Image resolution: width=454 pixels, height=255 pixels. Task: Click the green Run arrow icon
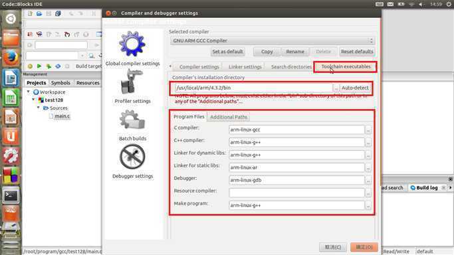(x=39, y=66)
